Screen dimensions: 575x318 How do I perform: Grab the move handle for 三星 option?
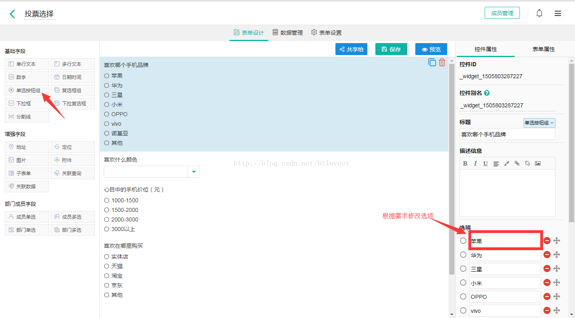coord(557,269)
